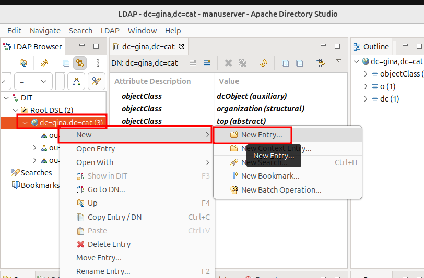Collapse the DIT tree node
The image size is (424, 278).
[6, 98]
